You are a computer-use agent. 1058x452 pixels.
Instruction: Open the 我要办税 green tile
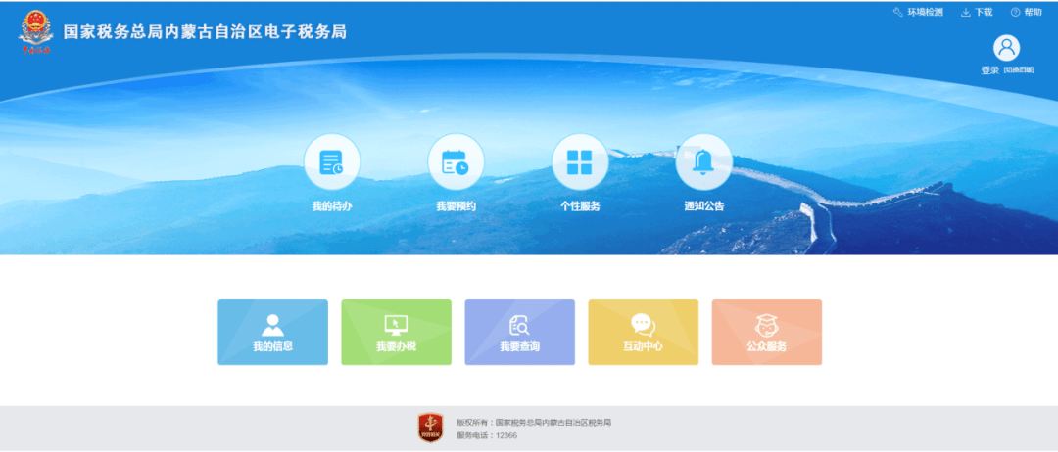[396, 332]
